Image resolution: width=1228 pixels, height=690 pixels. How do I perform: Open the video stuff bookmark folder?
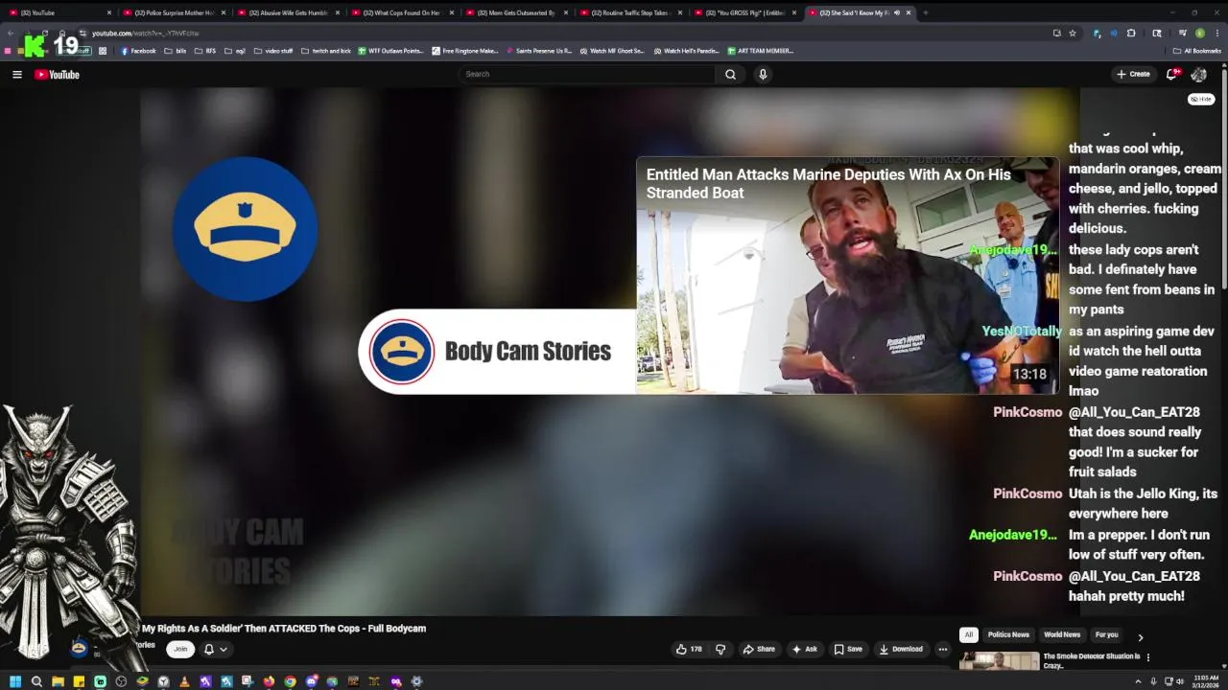click(x=273, y=51)
